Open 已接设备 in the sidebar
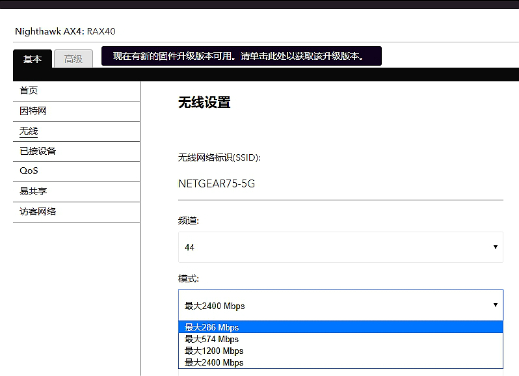519x376 pixels. [77, 152]
